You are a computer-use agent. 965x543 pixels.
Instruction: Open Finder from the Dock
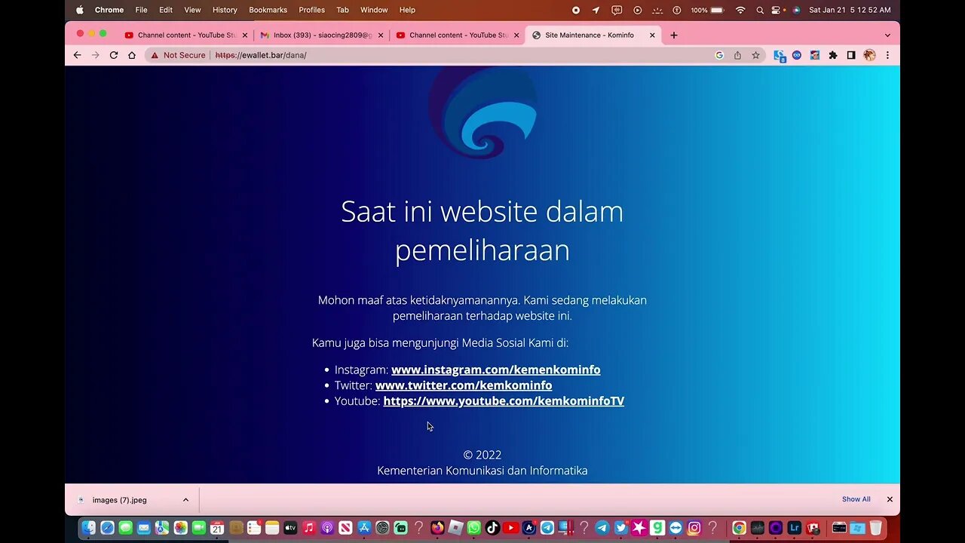pyautogui.click(x=89, y=528)
